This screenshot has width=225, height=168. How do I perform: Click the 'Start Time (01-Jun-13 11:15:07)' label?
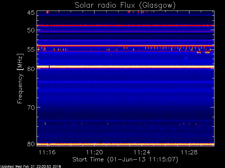(x=125, y=160)
